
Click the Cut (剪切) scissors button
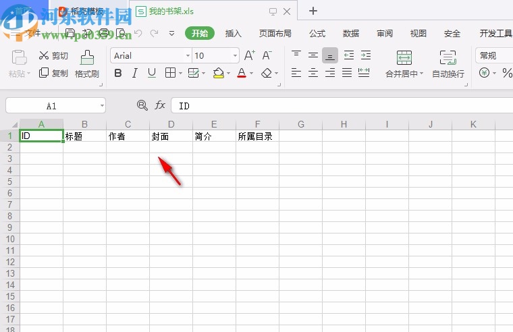[53, 55]
